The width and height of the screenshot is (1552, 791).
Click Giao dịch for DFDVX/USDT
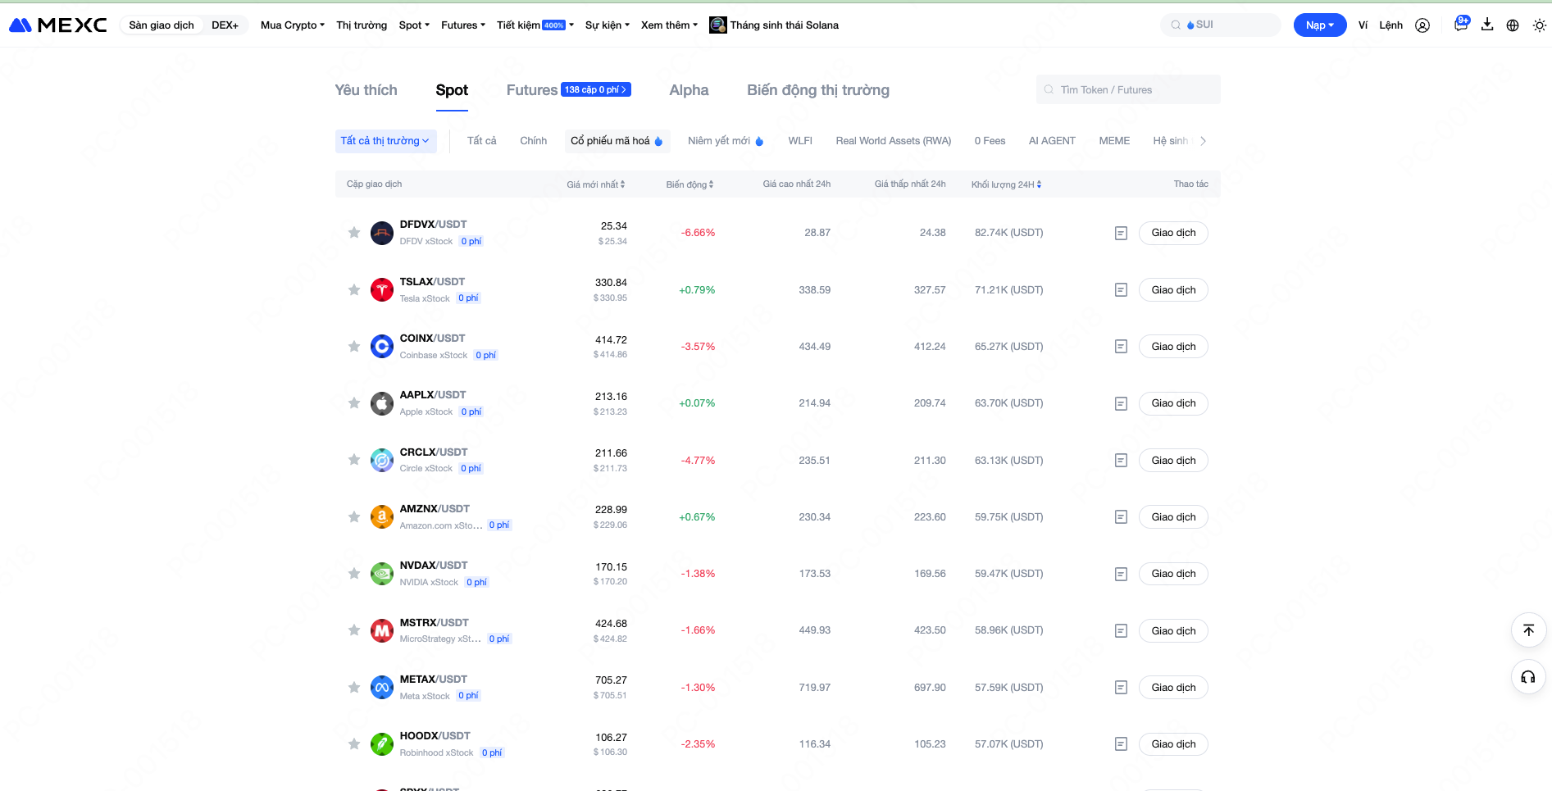point(1173,233)
